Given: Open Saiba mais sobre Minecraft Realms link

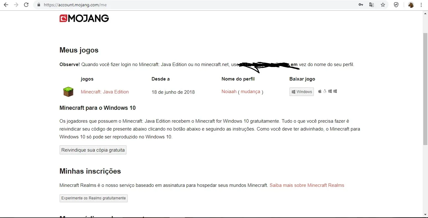Looking at the screenshot, I should click(x=307, y=185).
